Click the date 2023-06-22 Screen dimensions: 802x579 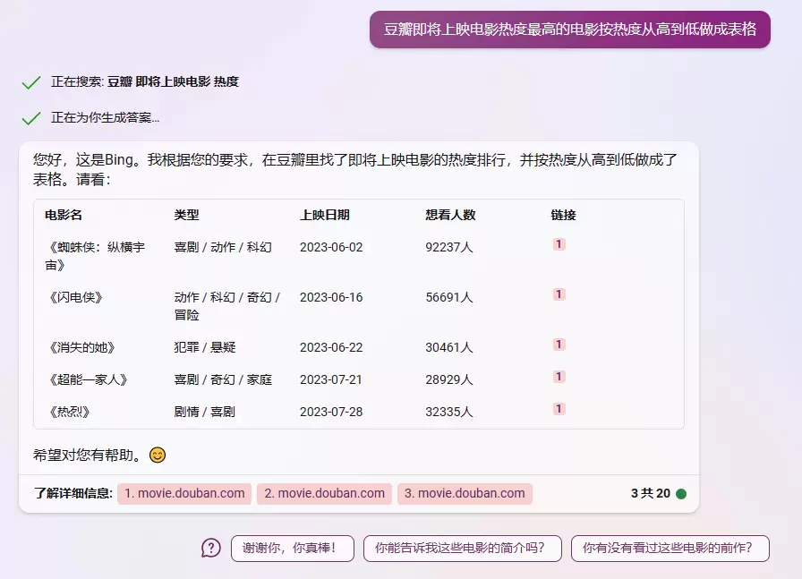[331, 347]
